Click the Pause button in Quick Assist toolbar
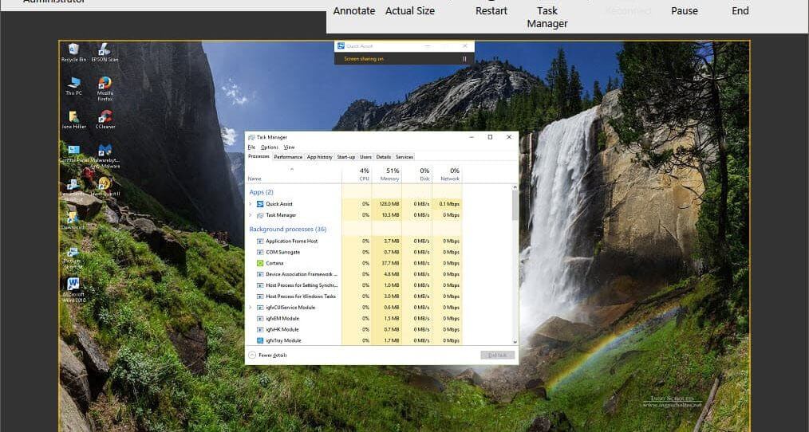The width and height of the screenshot is (809, 432). 685,11
